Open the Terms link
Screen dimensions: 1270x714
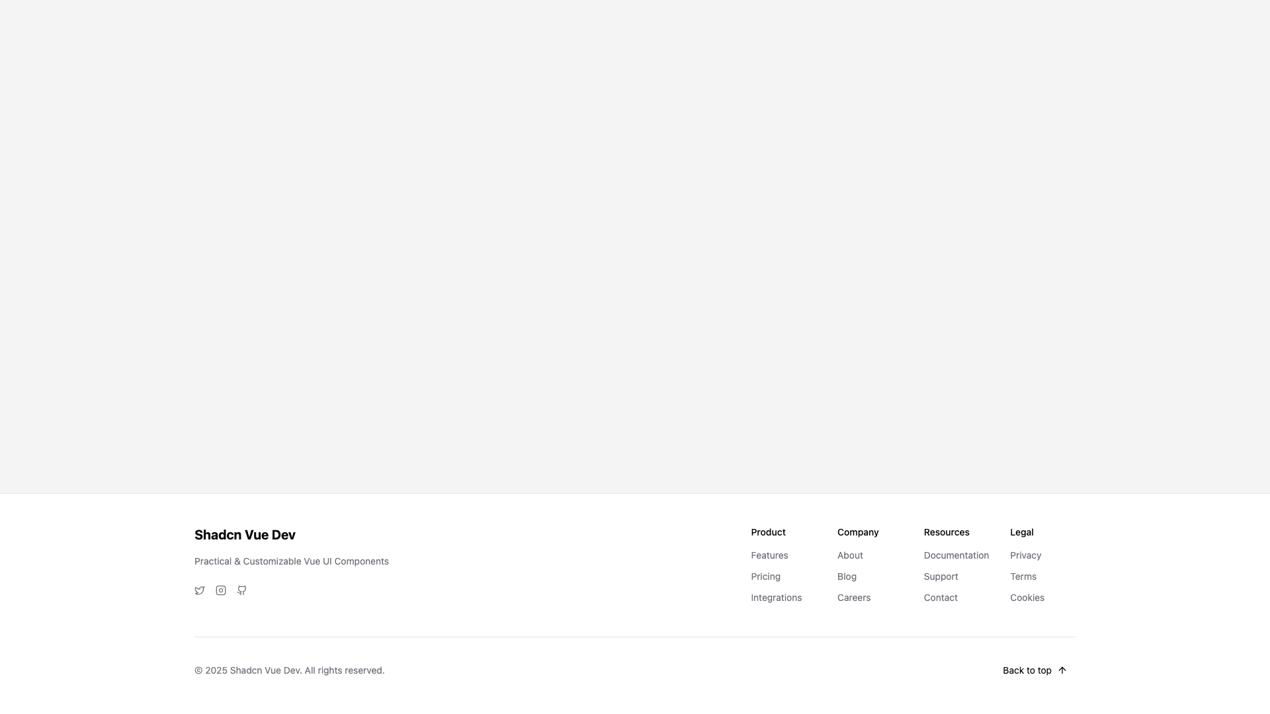(x=1023, y=576)
